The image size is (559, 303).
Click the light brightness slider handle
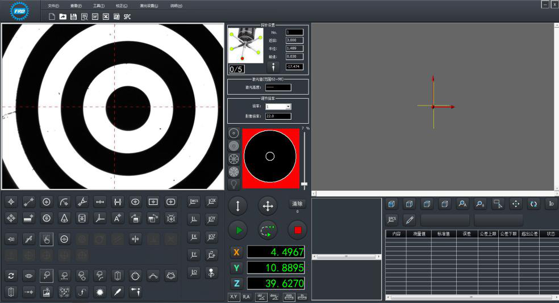[304, 185]
